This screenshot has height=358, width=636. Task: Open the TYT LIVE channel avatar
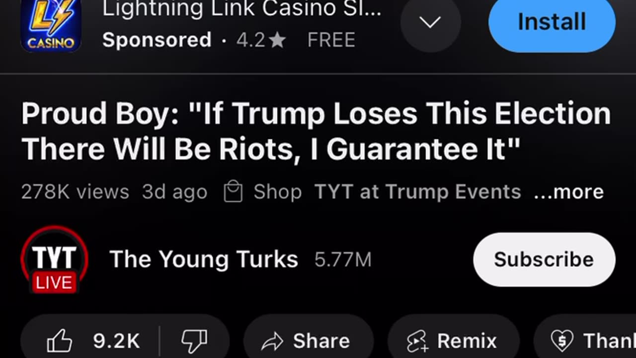[54, 260]
